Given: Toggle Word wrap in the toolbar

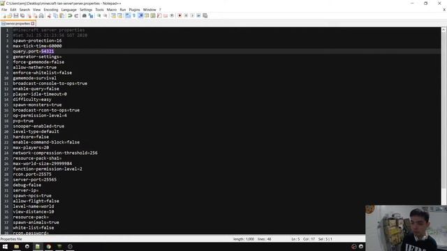Looking at the screenshot, I should point(128,15).
